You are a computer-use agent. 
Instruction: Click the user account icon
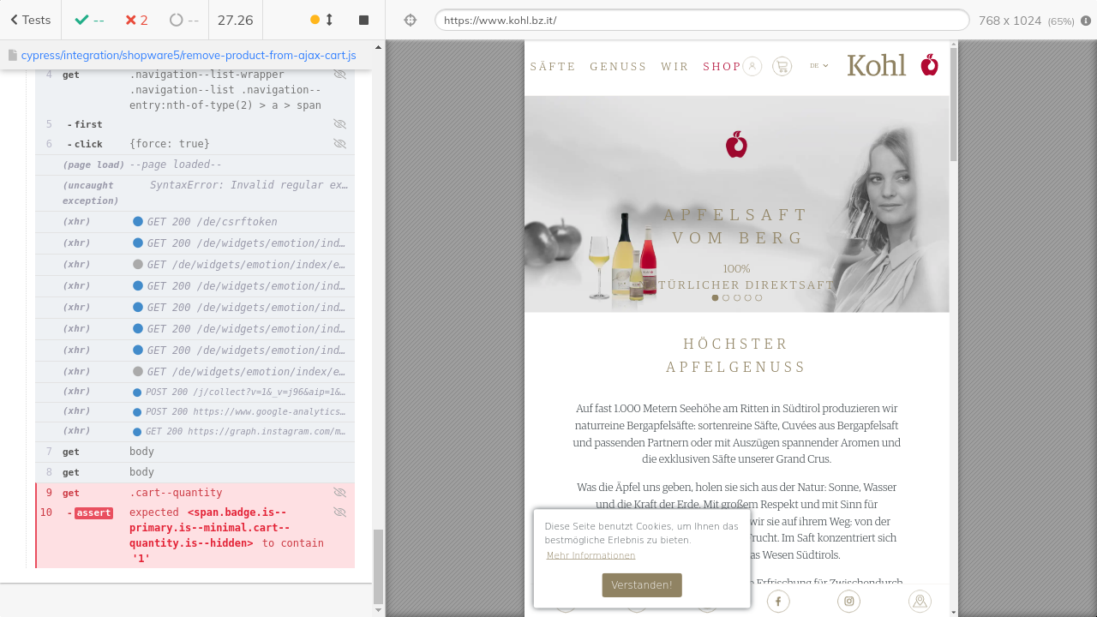752,66
